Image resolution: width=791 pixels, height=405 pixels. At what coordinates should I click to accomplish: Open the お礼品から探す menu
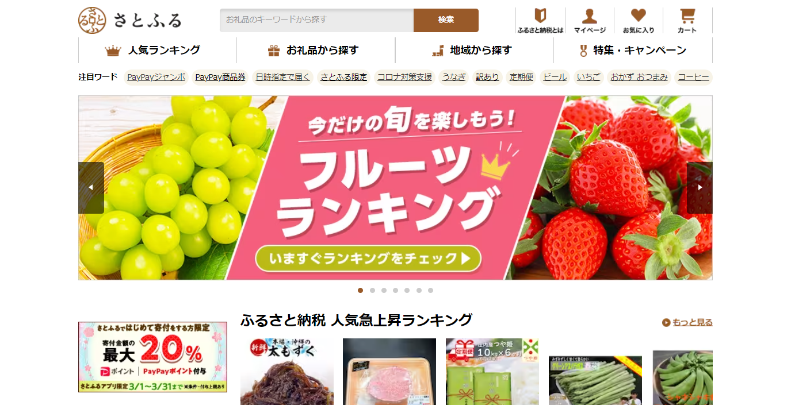click(x=316, y=50)
